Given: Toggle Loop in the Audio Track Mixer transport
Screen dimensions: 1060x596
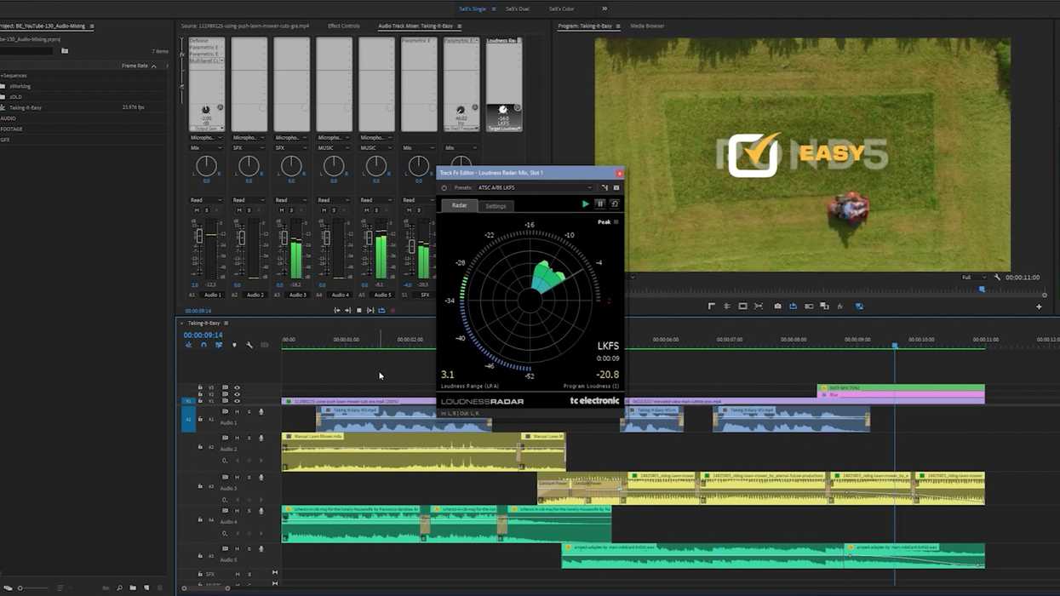Looking at the screenshot, I should point(381,311).
